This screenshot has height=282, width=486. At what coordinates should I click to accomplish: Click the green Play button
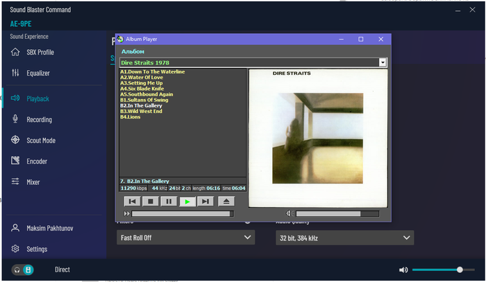click(x=187, y=202)
